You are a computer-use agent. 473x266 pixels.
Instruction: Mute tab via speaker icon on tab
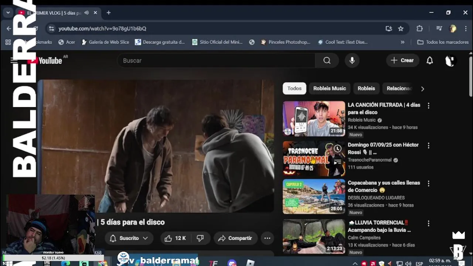(x=86, y=13)
